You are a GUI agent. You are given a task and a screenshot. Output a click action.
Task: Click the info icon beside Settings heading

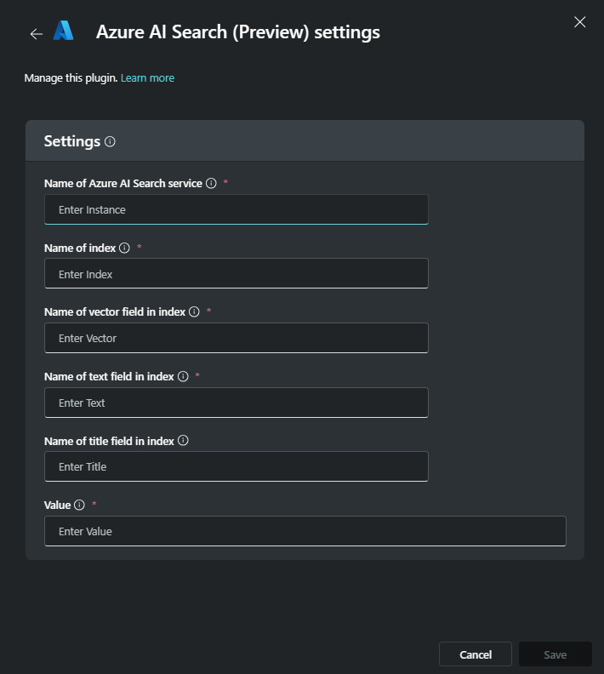point(110,142)
